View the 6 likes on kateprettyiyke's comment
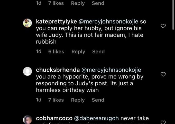175x124 pixels. pyautogui.click(x=56, y=52)
